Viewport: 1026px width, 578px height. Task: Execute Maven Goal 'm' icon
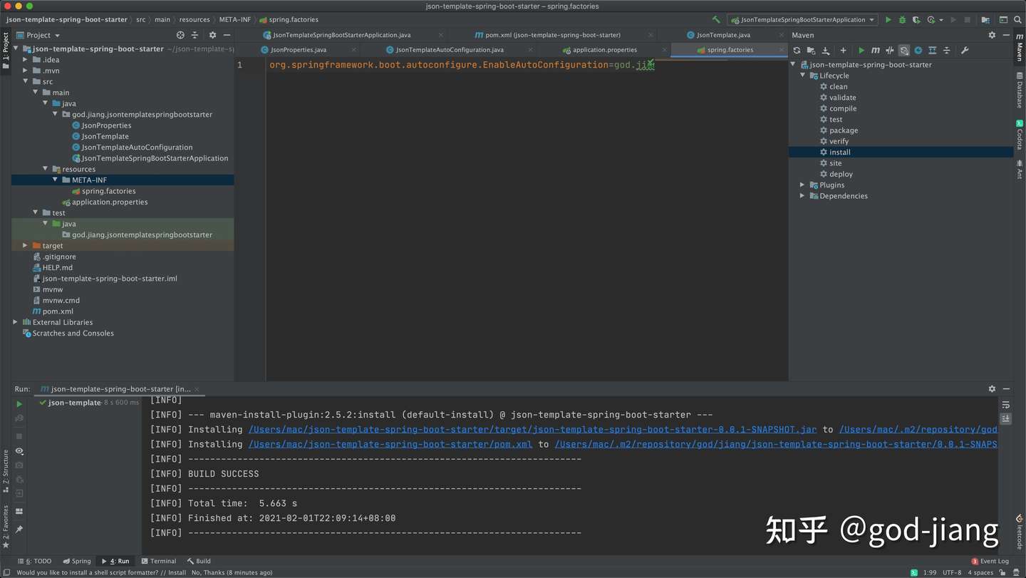pos(876,50)
